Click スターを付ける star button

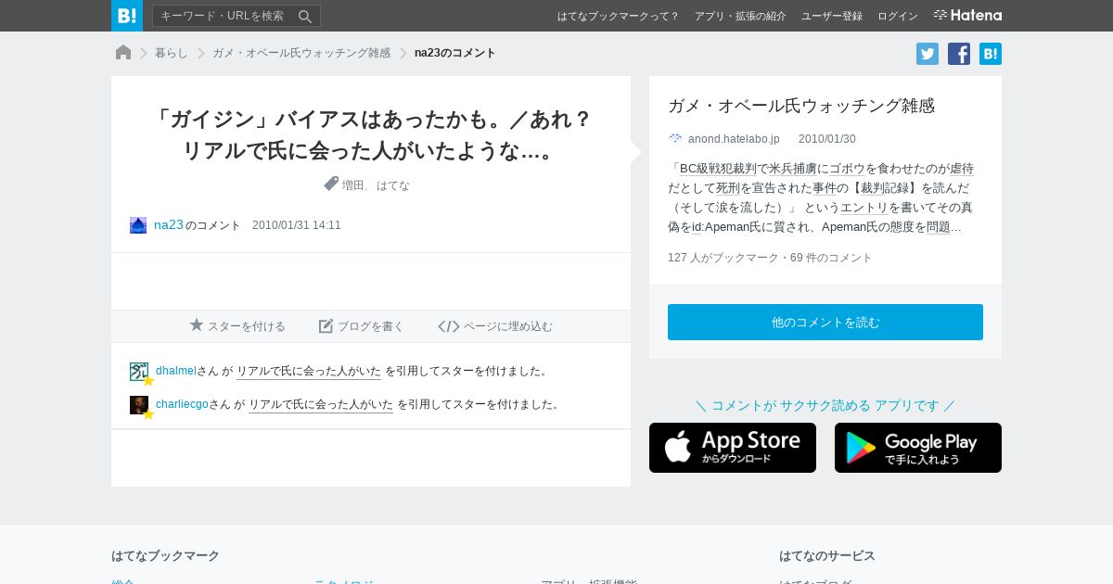[x=238, y=326]
